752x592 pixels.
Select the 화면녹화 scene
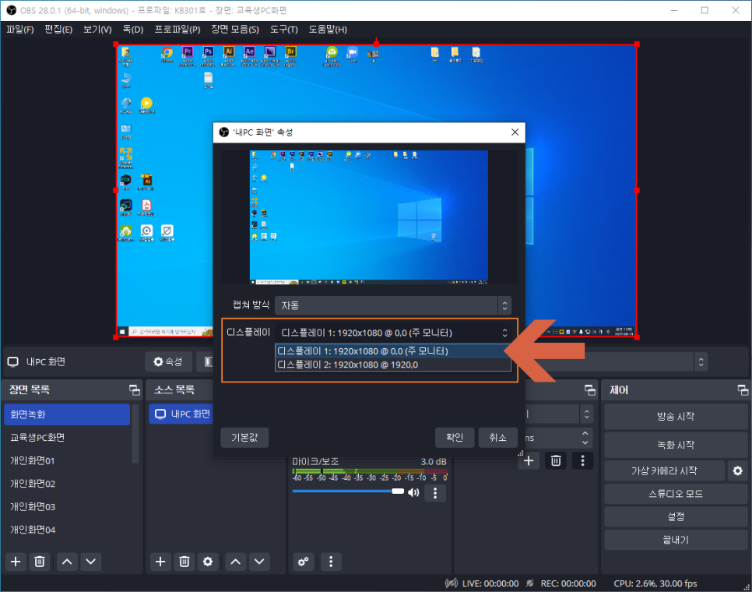67,414
